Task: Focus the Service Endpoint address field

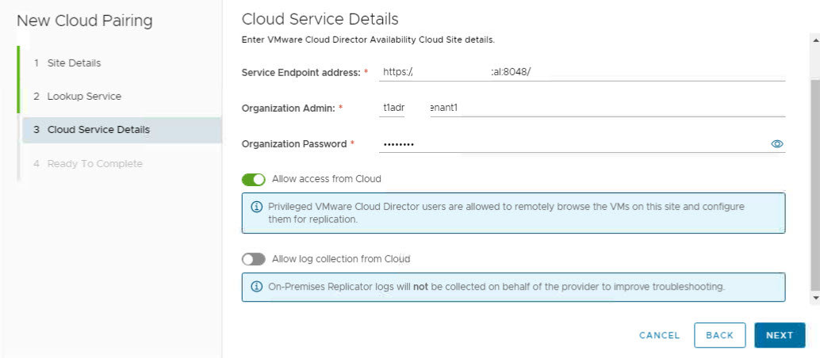Action: [582, 72]
